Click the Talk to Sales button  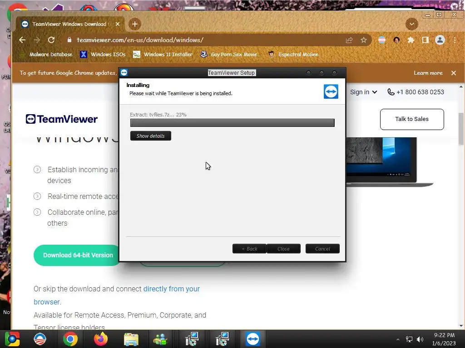click(411, 119)
